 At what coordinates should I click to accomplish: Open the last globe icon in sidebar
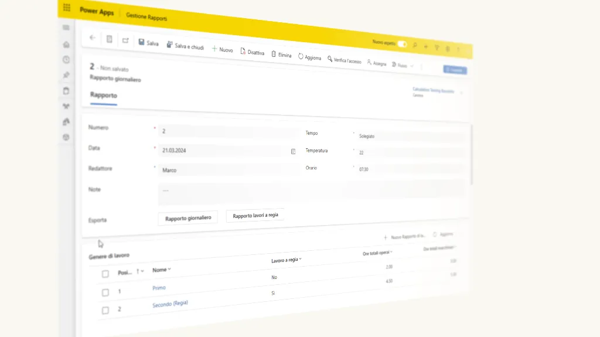(x=66, y=137)
